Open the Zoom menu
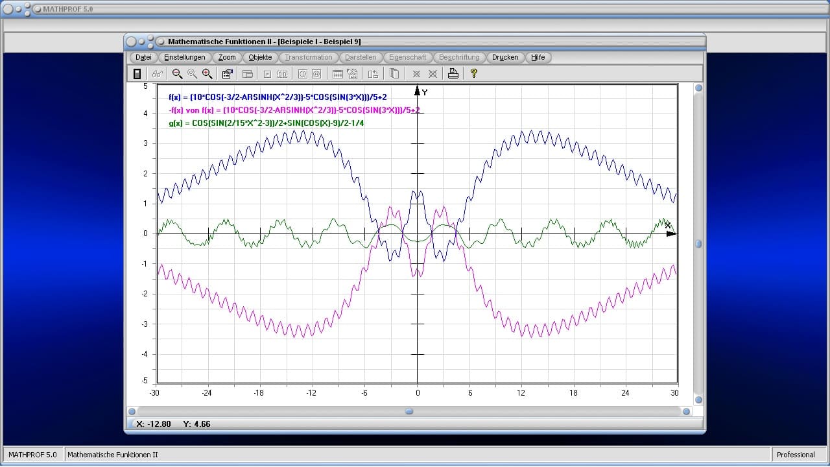 [227, 57]
